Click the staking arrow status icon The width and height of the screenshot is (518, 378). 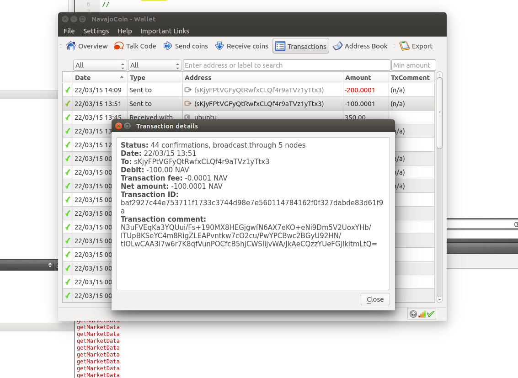[413, 314]
